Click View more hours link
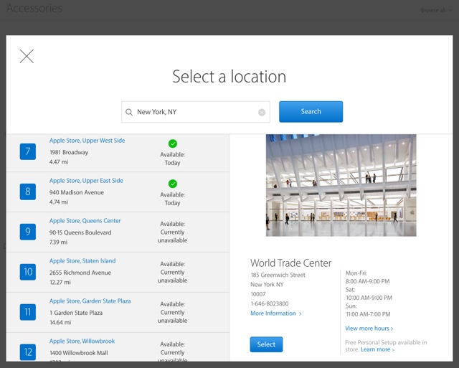The height and width of the screenshot is (368, 459). [x=369, y=329]
